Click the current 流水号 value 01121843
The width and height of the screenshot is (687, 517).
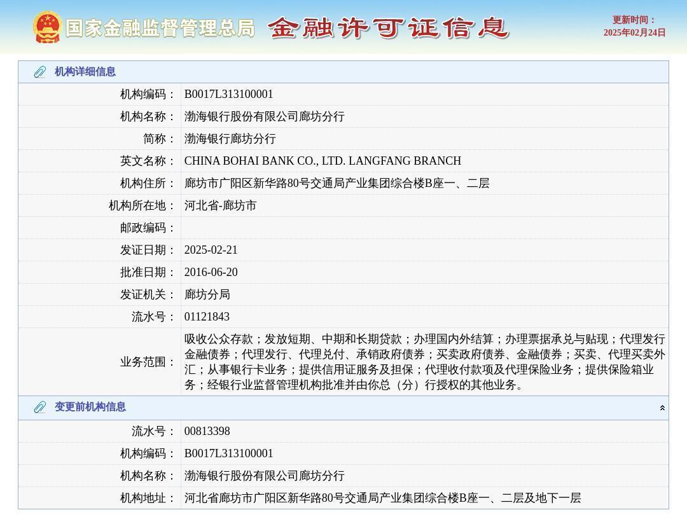click(x=207, y=317)
